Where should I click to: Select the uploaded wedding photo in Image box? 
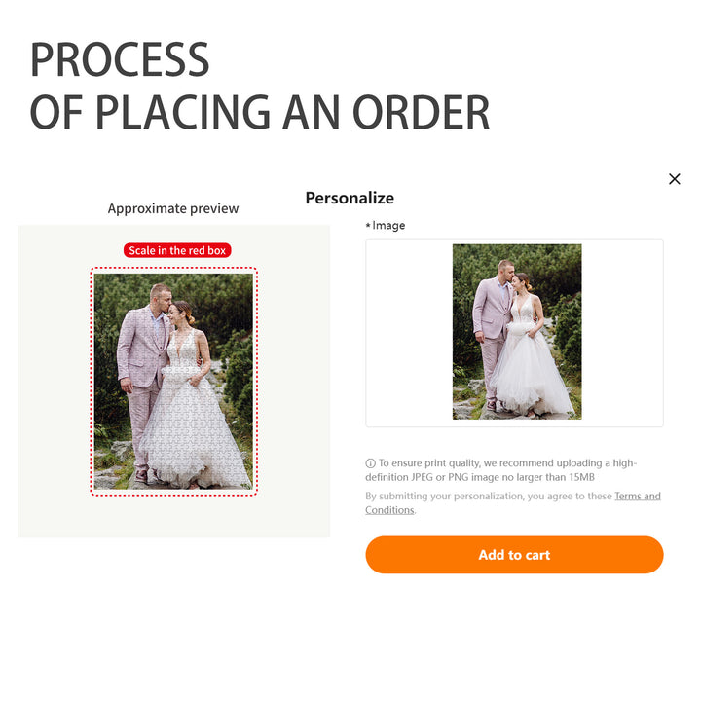point(517,331)
